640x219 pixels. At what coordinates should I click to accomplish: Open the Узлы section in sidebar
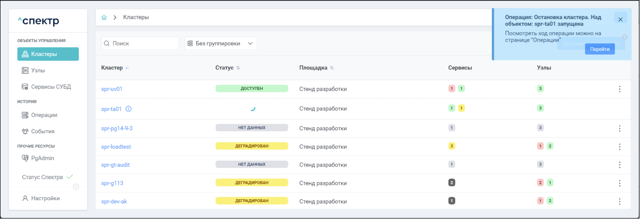click(x=38, y=70)
